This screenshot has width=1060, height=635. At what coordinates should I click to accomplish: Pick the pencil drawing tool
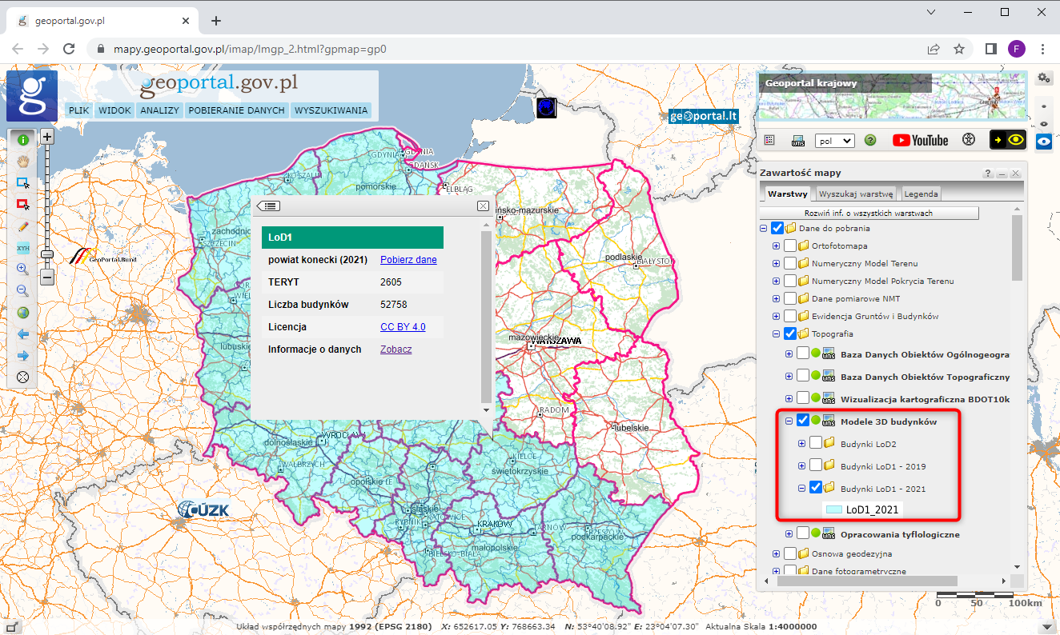point(23,226)
